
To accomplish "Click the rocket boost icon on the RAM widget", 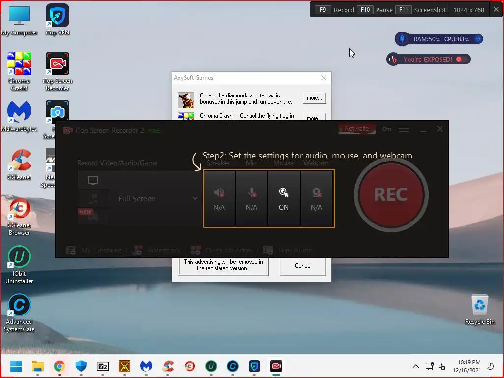I will click(402, 39).
